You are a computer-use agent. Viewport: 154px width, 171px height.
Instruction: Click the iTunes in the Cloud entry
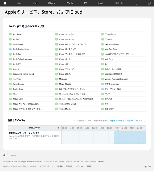pos(67,104)
